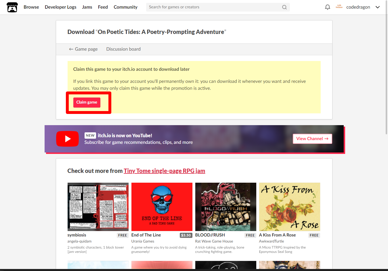Open angela-quidam creator page
This screenshot has width=388, height=271.
(79, 241)
